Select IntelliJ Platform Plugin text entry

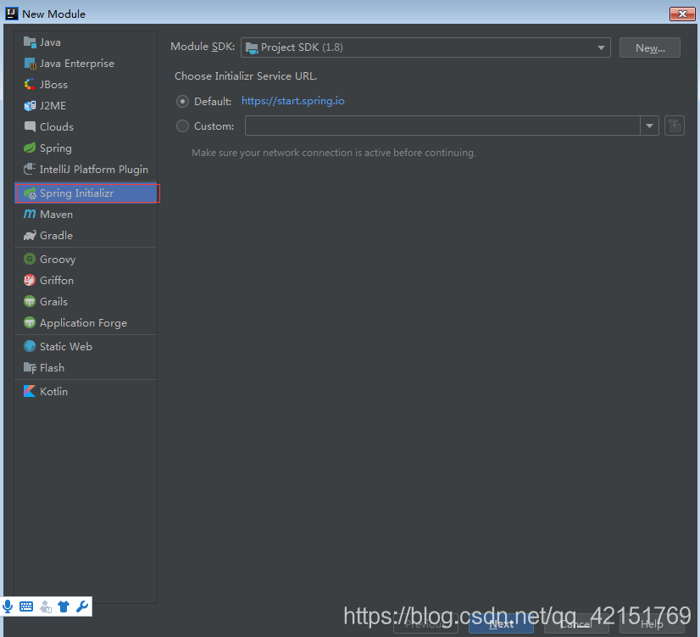(x=94, y=170)
